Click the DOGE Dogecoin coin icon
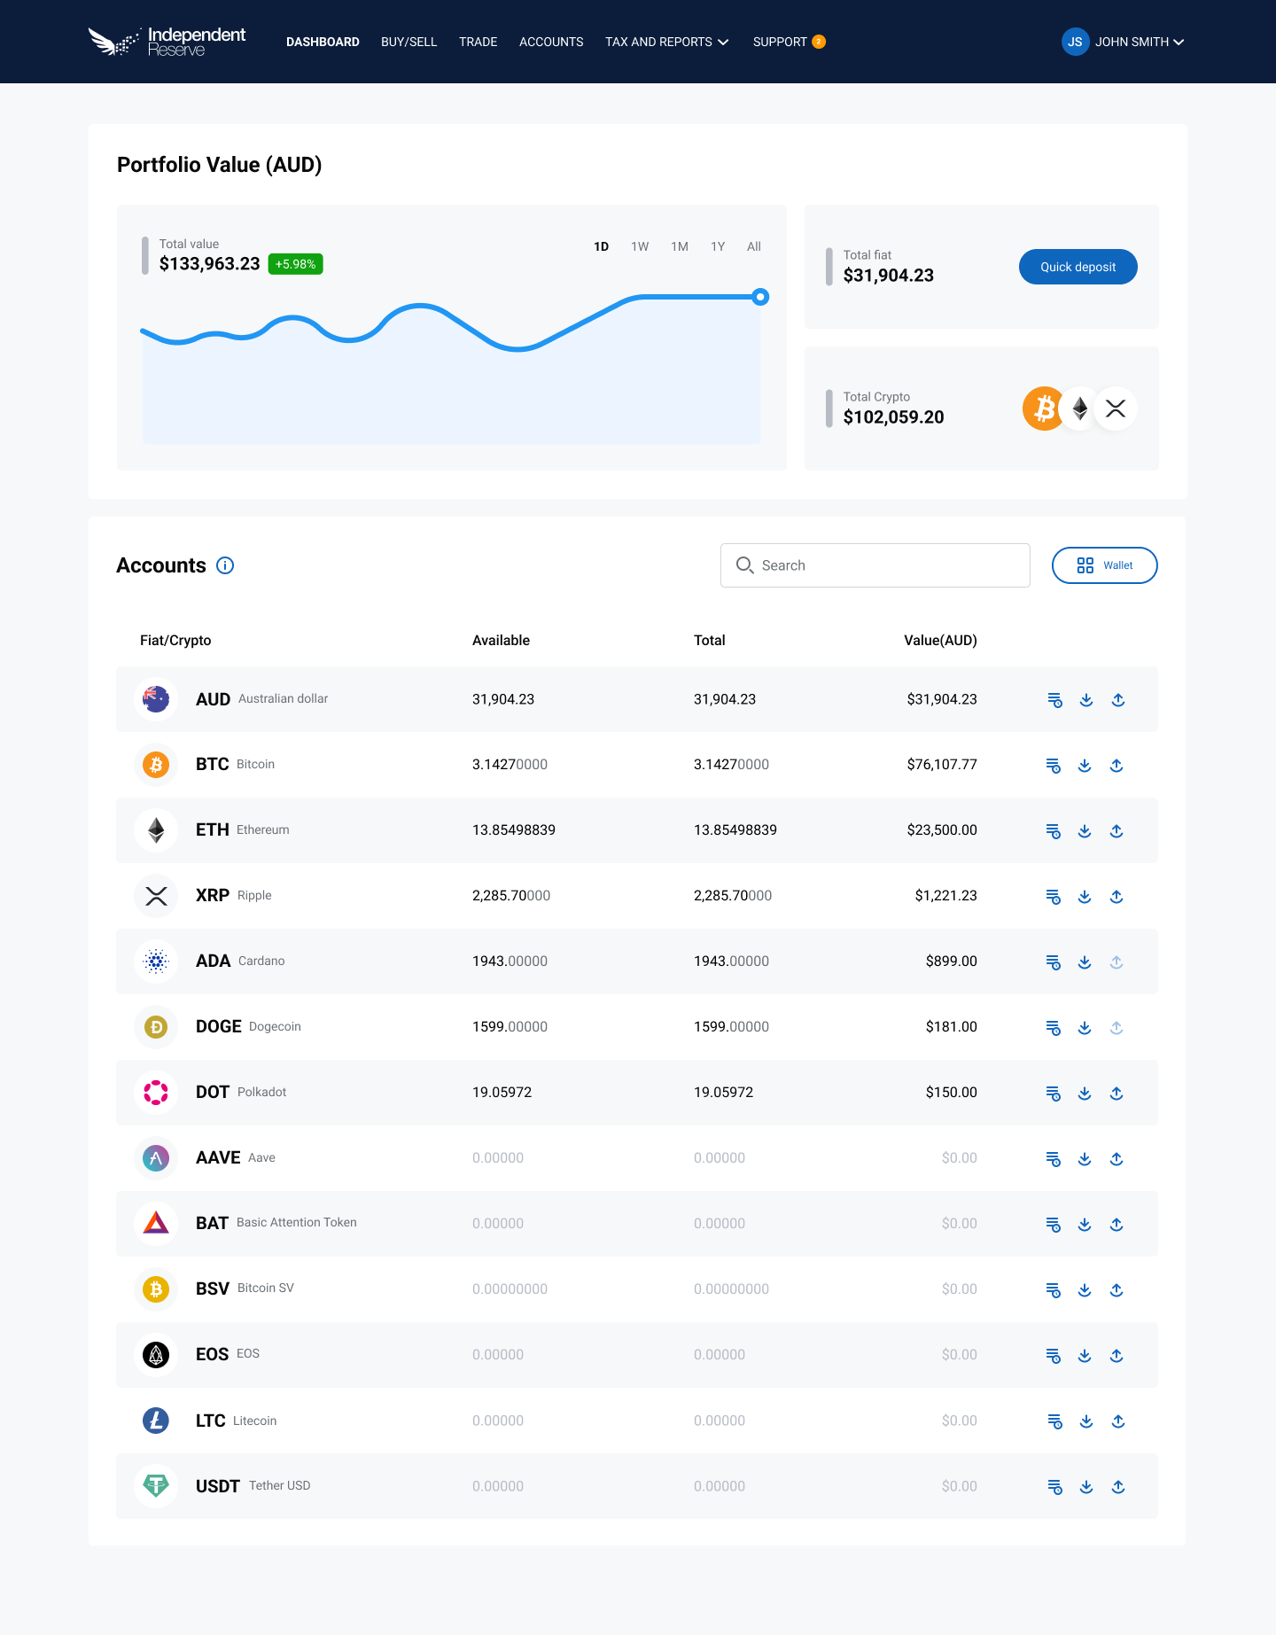Image resolution: width=1276 pixels, height=1635 pixels. coord(156,1027)
